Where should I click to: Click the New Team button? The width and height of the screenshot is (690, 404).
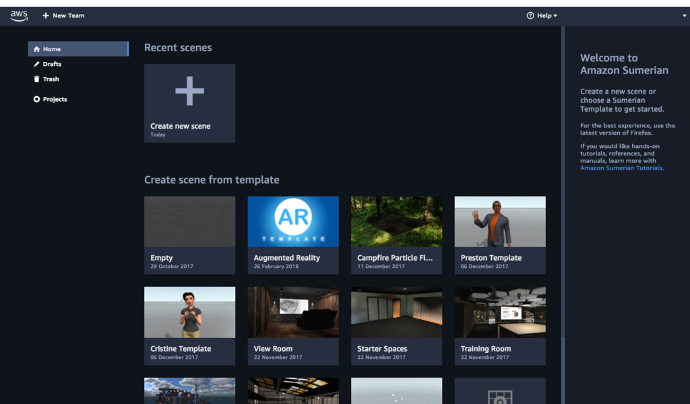click(x=63, y=15)
